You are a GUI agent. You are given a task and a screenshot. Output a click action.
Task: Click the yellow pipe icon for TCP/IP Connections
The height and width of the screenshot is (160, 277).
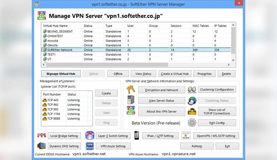pos(192,111)
